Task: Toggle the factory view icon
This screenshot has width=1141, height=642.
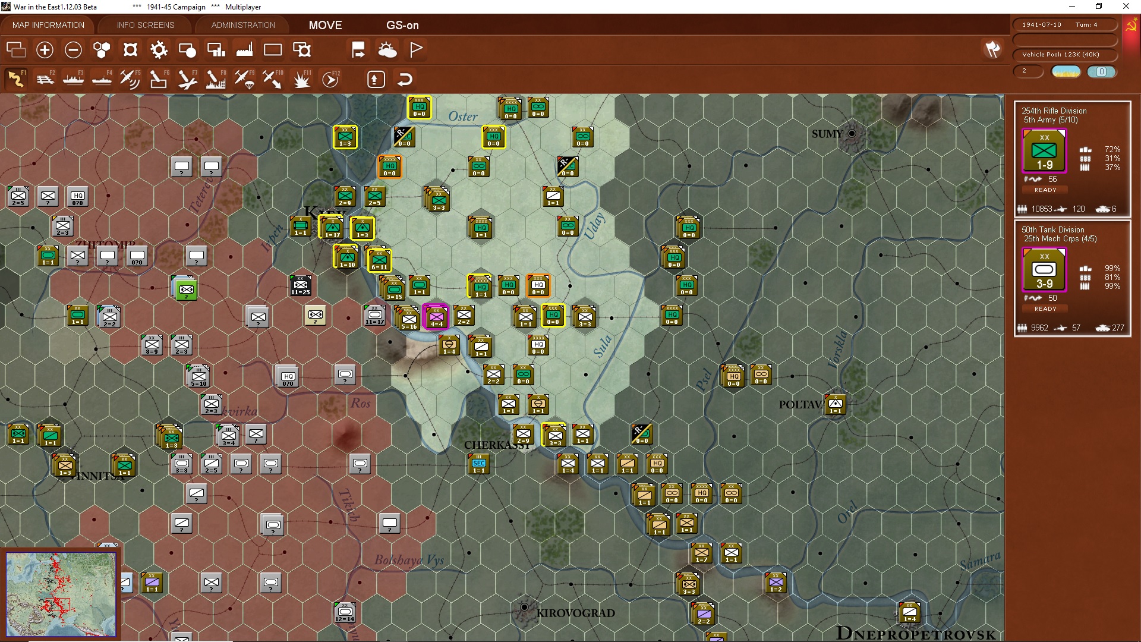Action: click(244, 50)
